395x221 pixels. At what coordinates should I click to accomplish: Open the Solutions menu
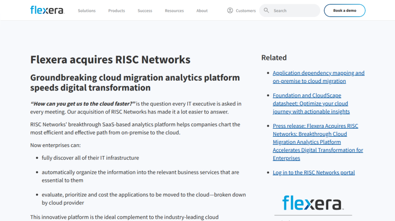click(87, 11)
